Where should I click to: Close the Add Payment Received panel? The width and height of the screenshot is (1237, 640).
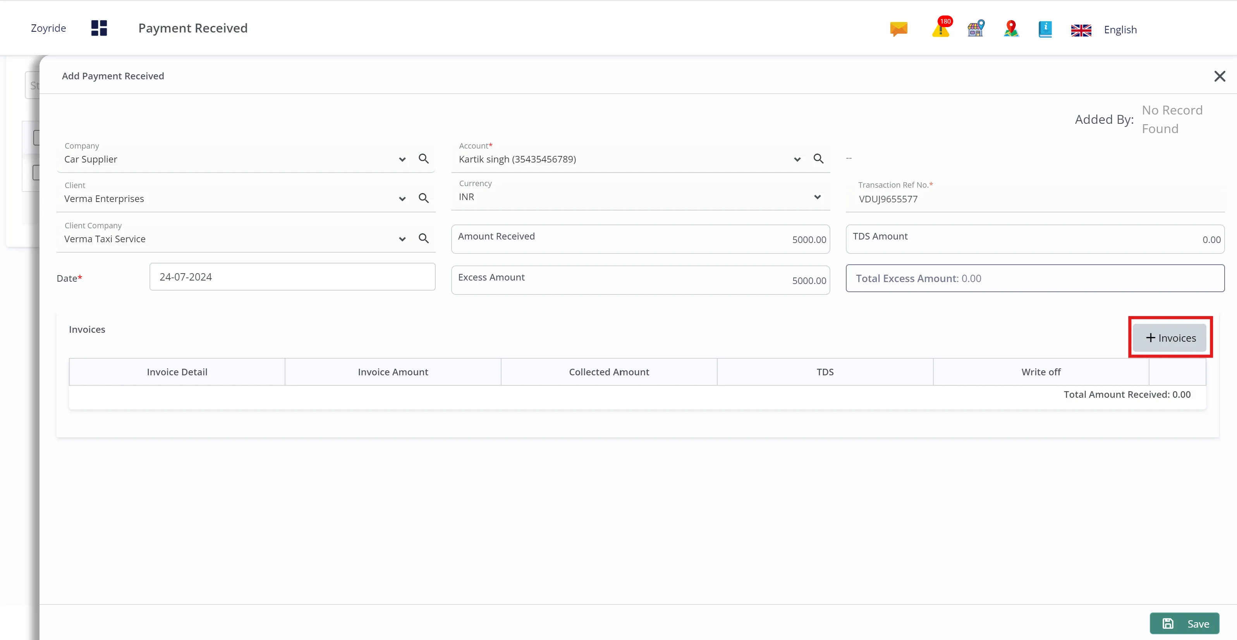click(x=1219, y=76)
